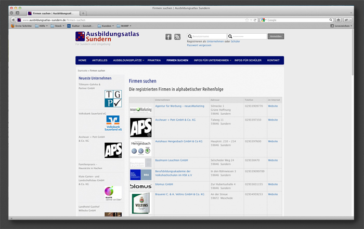Open Infos für Schüler menu item
Image resolution: width=364 pixels, height=229 pixels.
[248, 60]
